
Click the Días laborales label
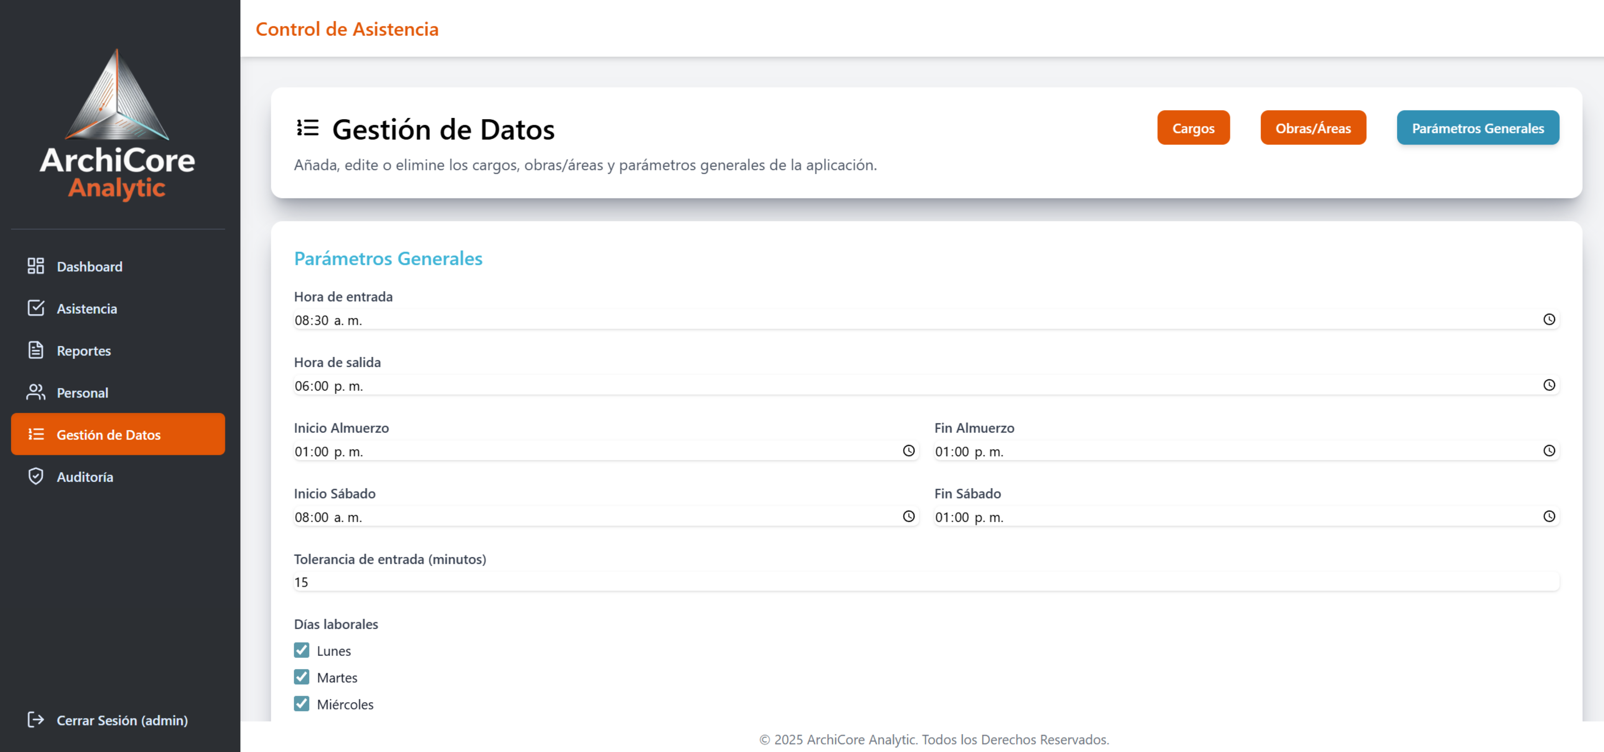336,624
